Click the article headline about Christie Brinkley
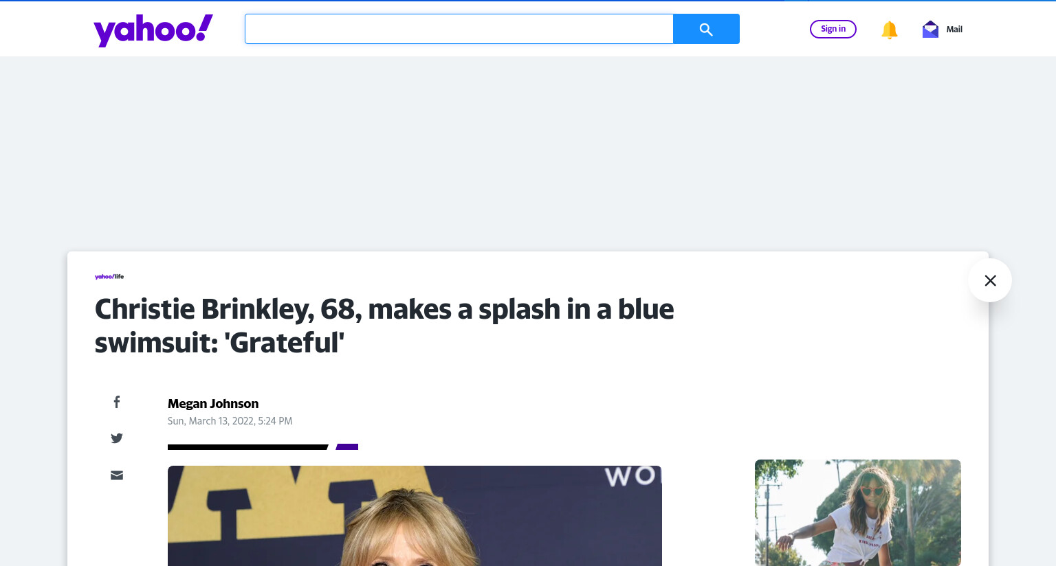 coord(384,326)
